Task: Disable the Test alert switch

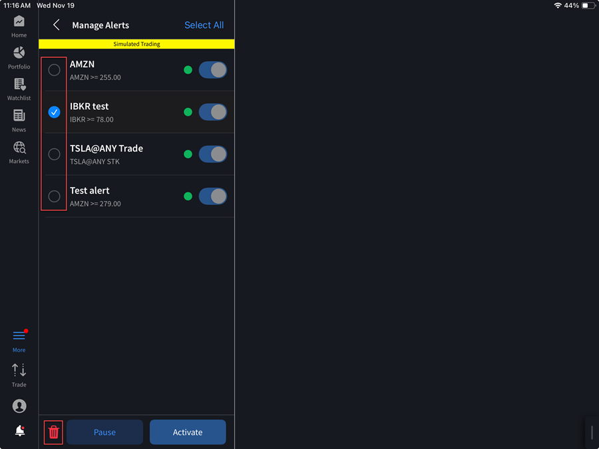Action: click(212, 196)
